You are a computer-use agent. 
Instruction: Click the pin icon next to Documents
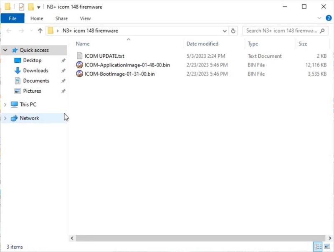[63, 81]
